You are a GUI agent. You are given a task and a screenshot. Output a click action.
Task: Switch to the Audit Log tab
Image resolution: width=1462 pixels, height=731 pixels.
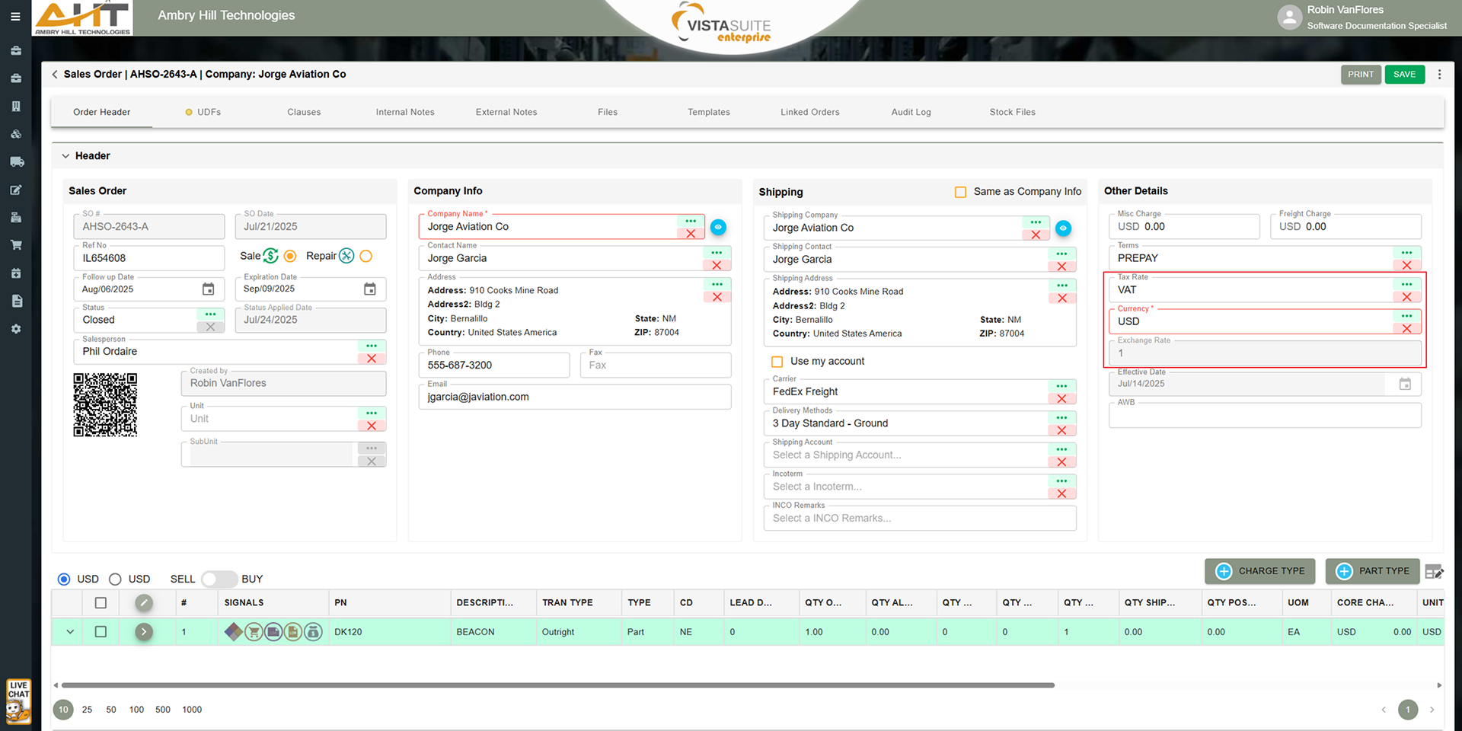tap(911, 112)
